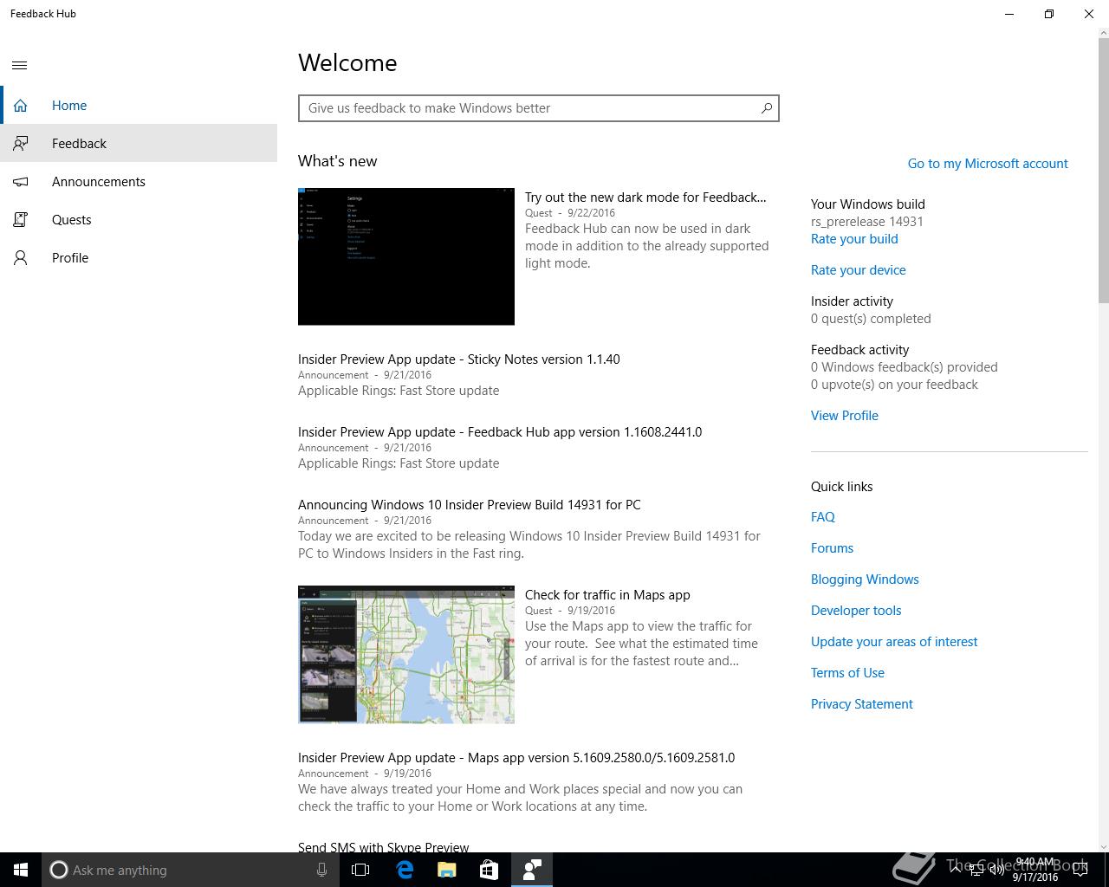
Task: Click the search magnifier icon
Action: pos(766,108)
